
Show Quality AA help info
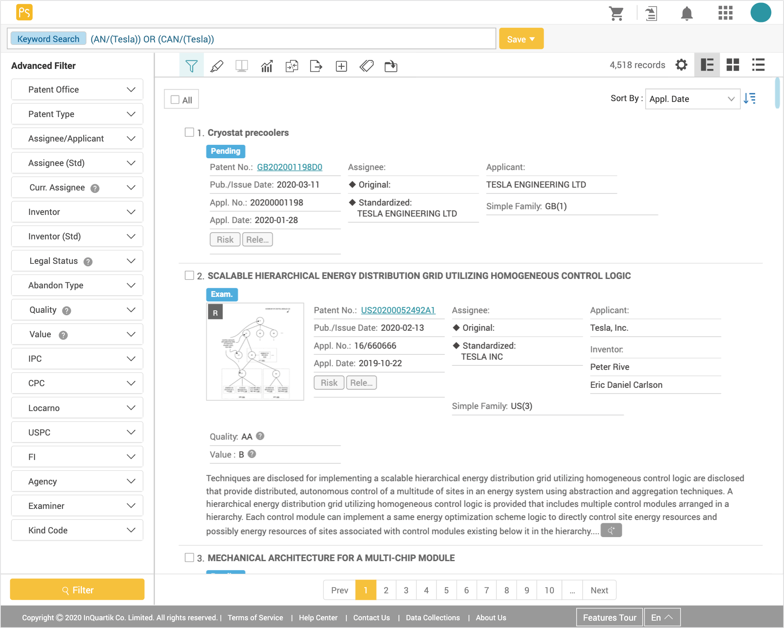[x=260, y=436]
